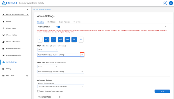This screenshot has width=174, height=99.
Task: Collapse the Work Schedule section chevron
Action: tap(166, 27)
